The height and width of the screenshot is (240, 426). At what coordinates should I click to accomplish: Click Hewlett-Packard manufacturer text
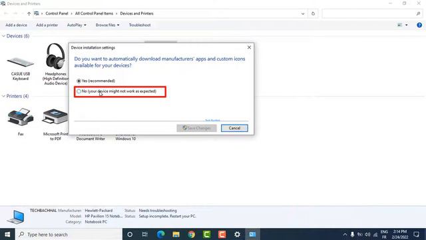tap(99, 211)
